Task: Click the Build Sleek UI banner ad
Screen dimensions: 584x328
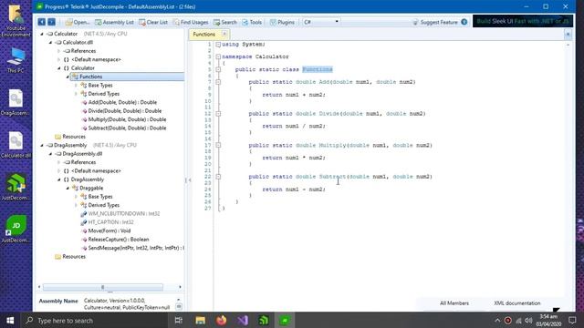Action: (523, 21)
